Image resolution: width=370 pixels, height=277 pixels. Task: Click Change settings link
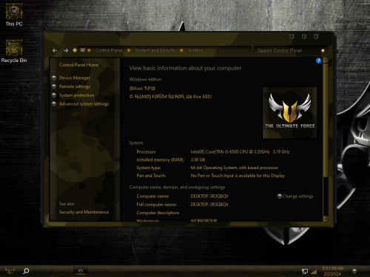tap(297, 196)
